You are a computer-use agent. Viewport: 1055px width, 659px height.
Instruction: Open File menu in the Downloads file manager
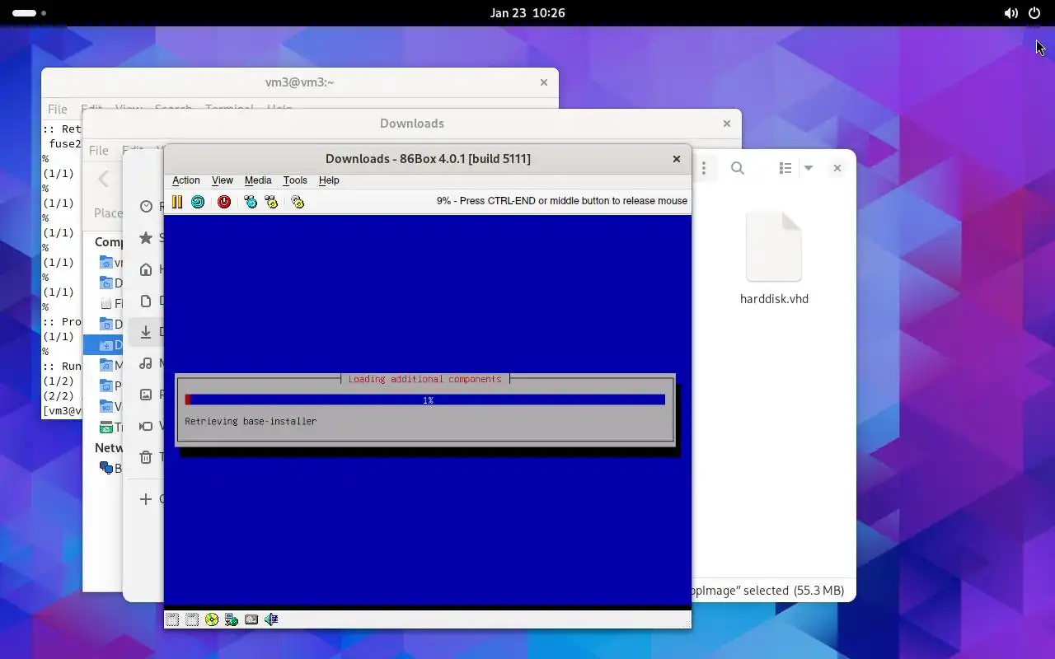click(x=99, y=150)
